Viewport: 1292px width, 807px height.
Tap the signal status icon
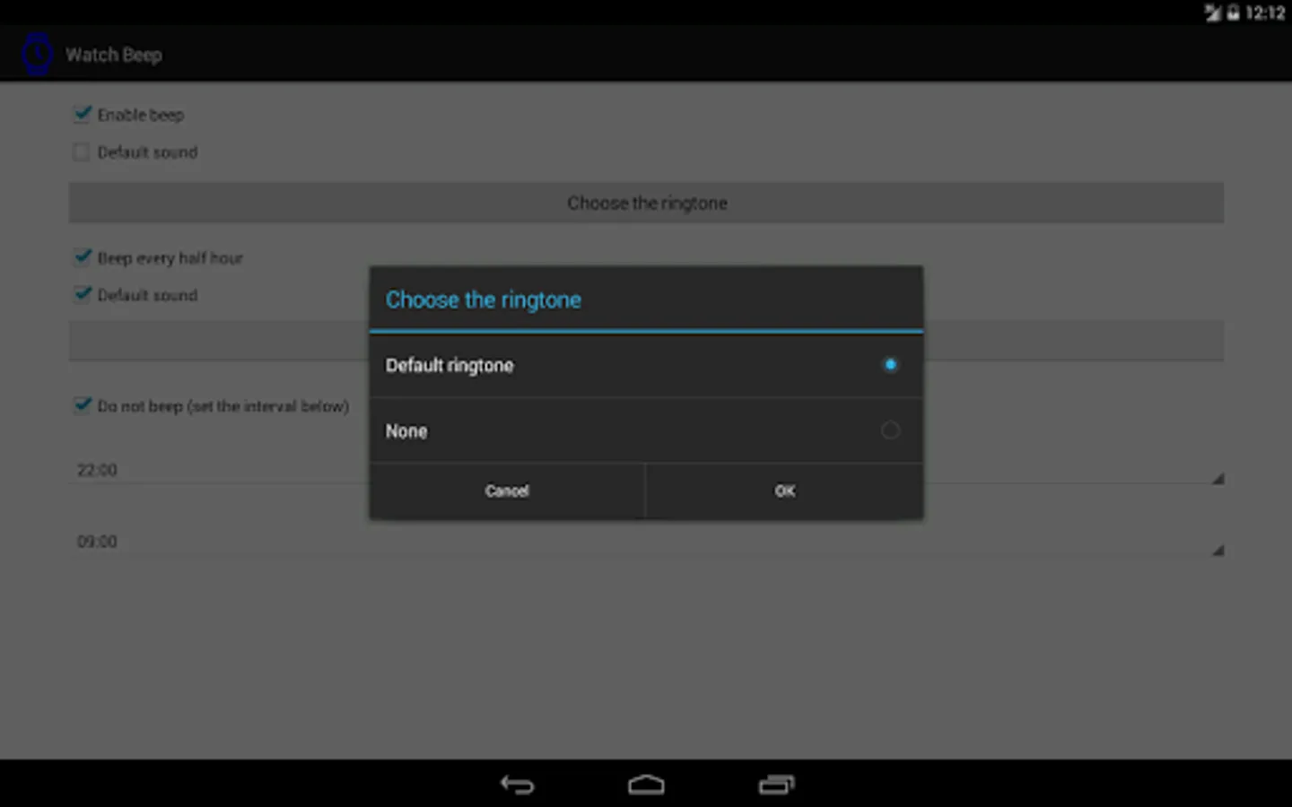[x=1213, y=13]
